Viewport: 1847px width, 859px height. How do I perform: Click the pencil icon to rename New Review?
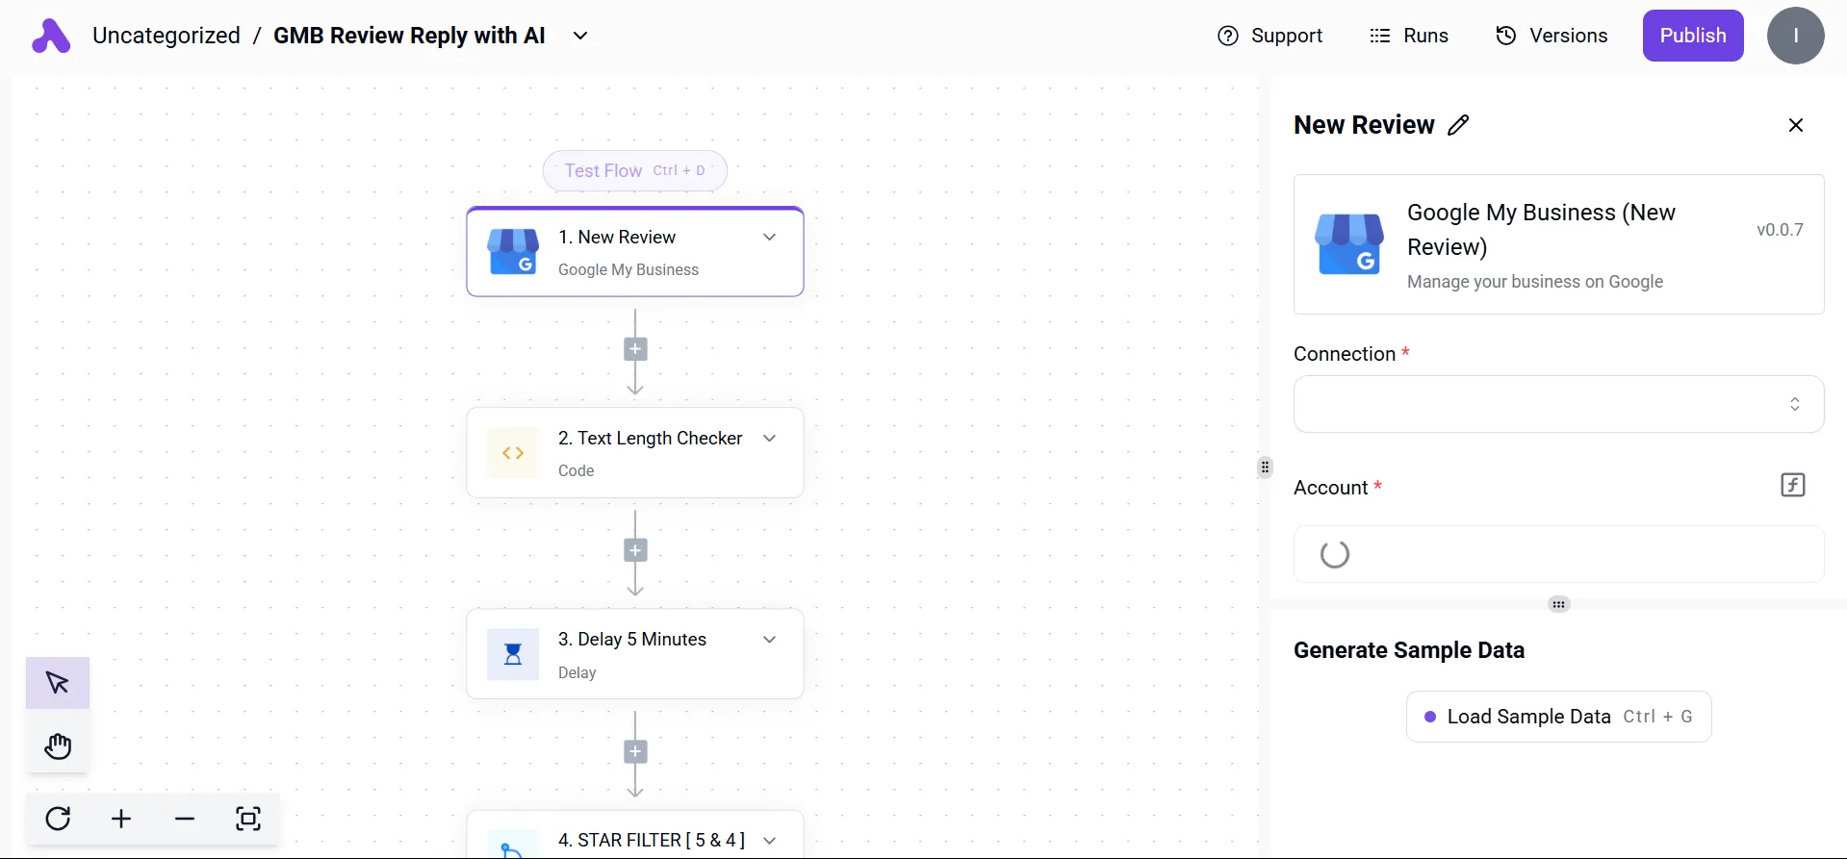(1458, 125)
